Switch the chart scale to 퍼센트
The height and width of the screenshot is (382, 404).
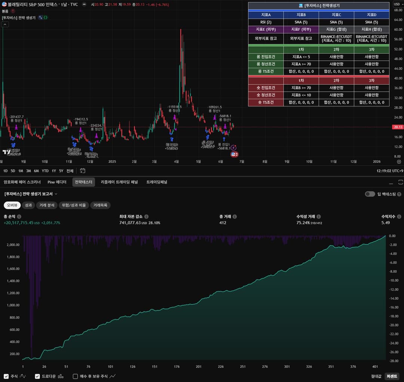(392, 376)
